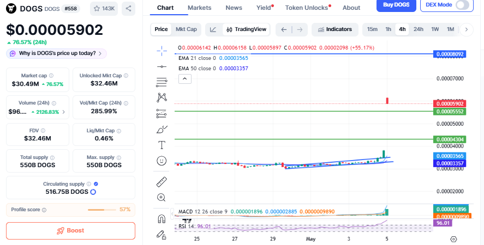
Task: Activate the zoom-in magnifier tool
Action: coord(162,197)
